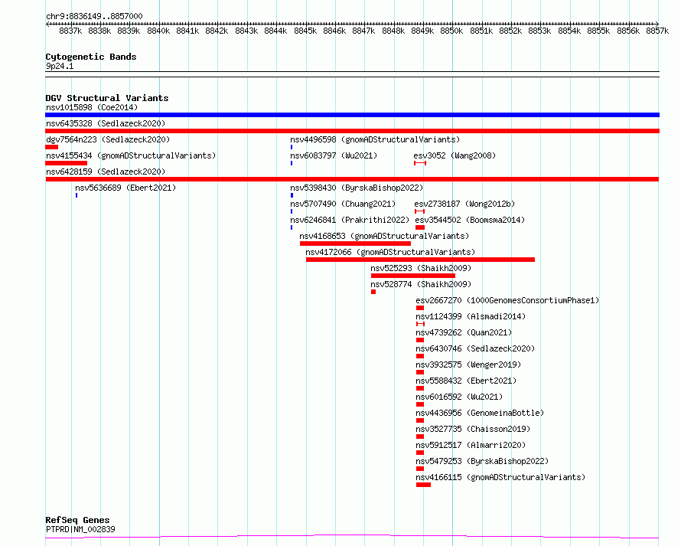Select nsv4739262 (Quan2021) variant
The height and width of the screenshot is (546, 681).
tap(464, 332)
